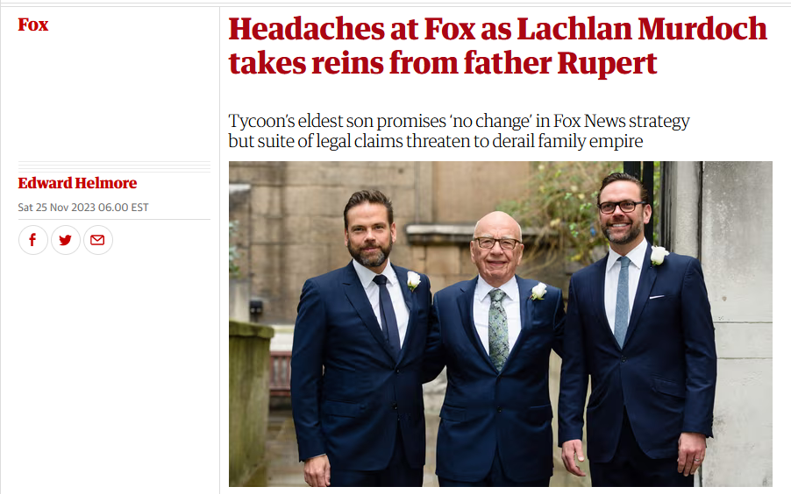Click the word Headaches in the headline
This screenshot has width=791, height=494.
point(306,29)
